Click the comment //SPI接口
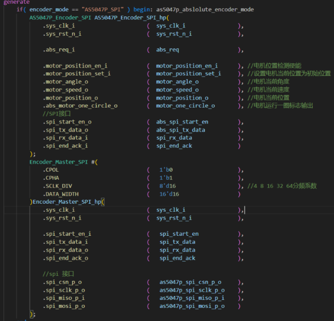 57,114
